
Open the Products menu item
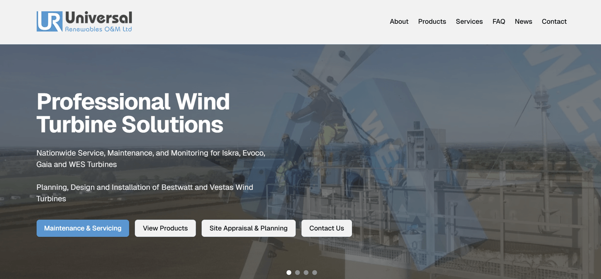tap(432, 21)
